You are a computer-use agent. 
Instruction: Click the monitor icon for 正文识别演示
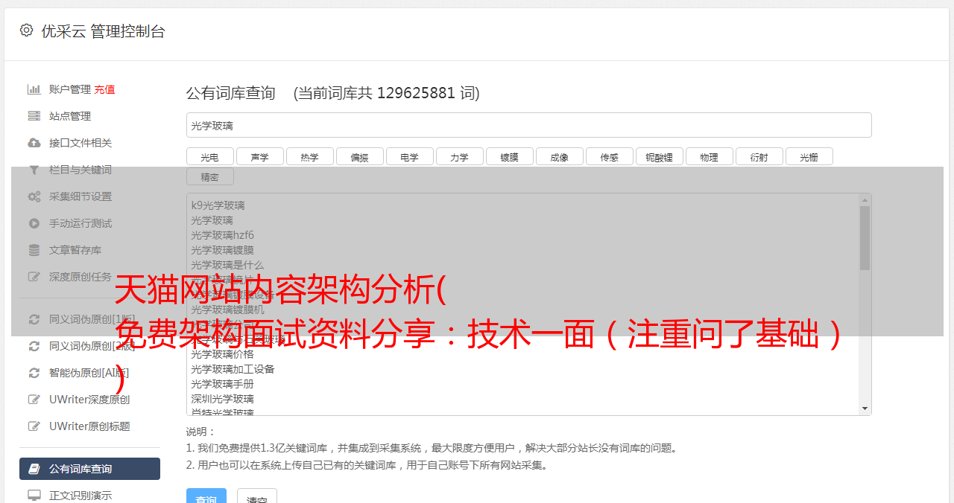34,496
